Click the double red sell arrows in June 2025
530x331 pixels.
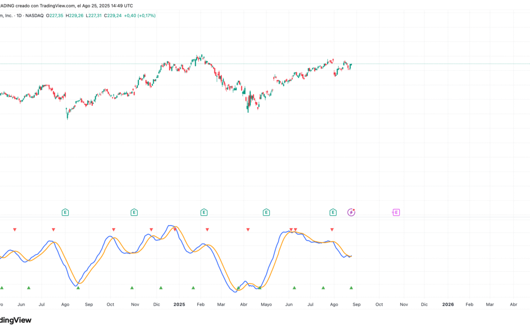(x=293, y=229)
